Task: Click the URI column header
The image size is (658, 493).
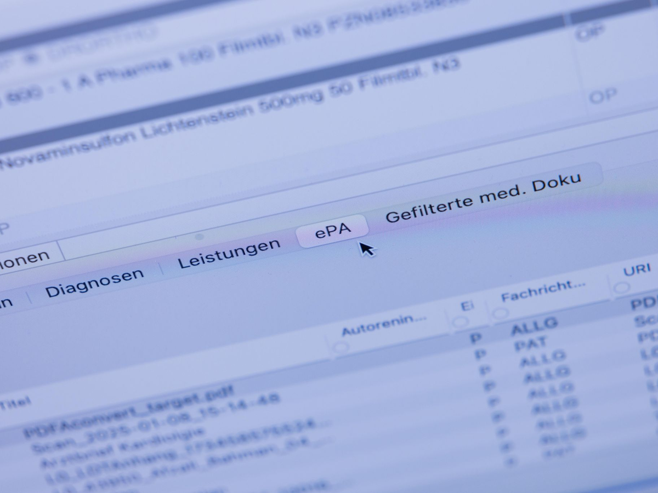Action: pos(637,271)
